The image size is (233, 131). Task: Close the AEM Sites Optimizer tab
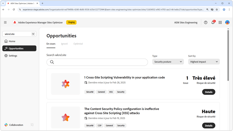click(37, 3)
